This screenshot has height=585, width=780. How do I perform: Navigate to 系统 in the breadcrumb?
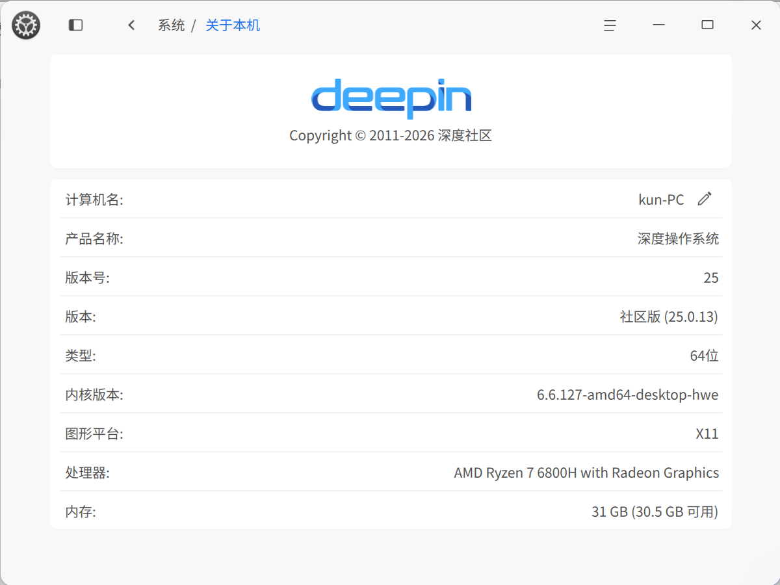click(x=172, y=25)
